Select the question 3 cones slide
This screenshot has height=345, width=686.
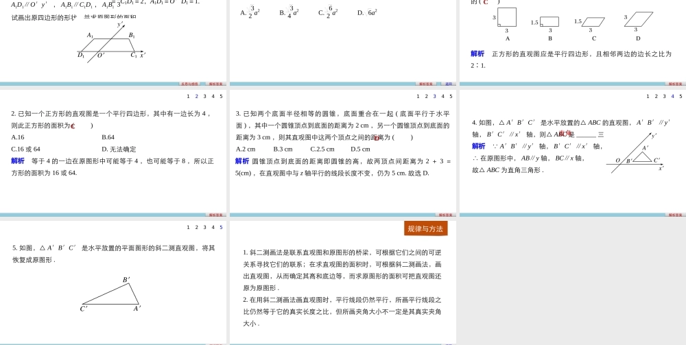343,154
